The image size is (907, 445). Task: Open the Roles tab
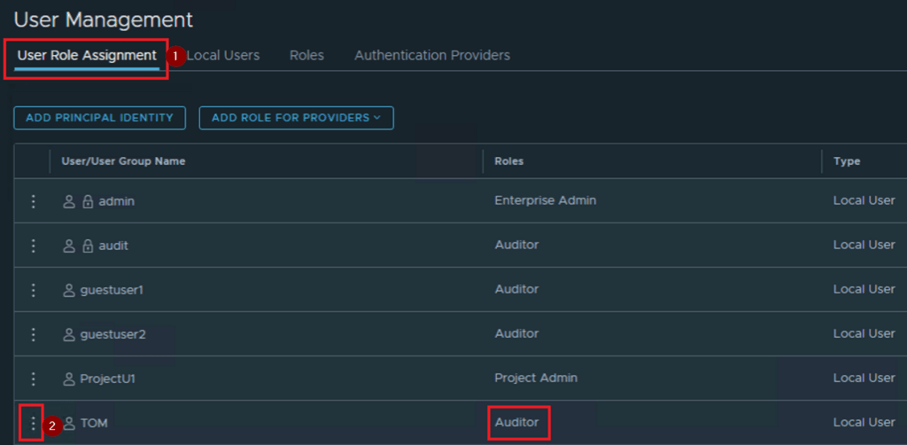306,55
